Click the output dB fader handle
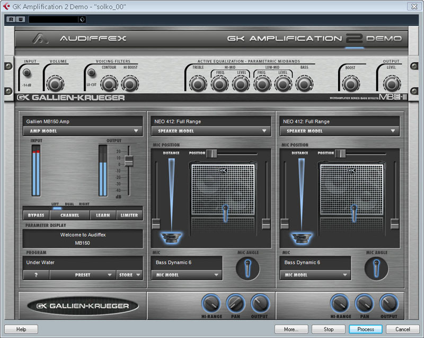 (129, 161)
